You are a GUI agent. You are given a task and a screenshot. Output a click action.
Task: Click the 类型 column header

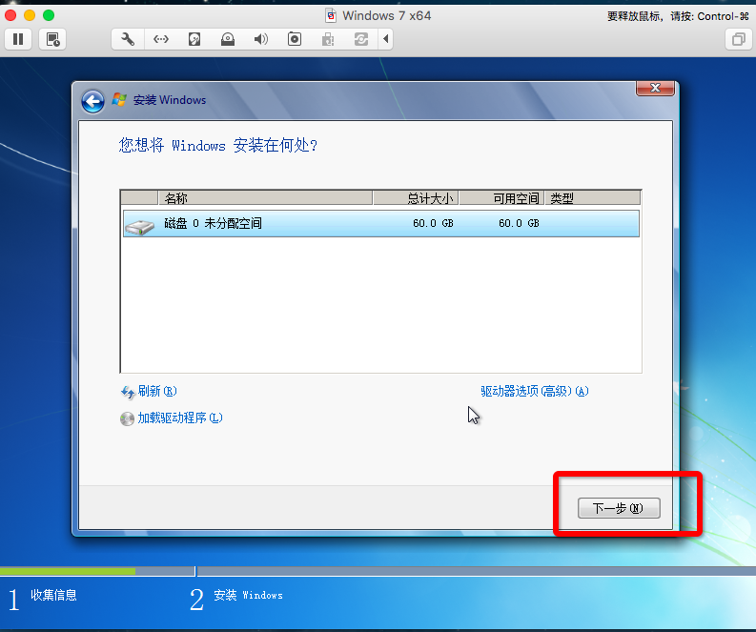pyautogui.click(x=593, y=198)
